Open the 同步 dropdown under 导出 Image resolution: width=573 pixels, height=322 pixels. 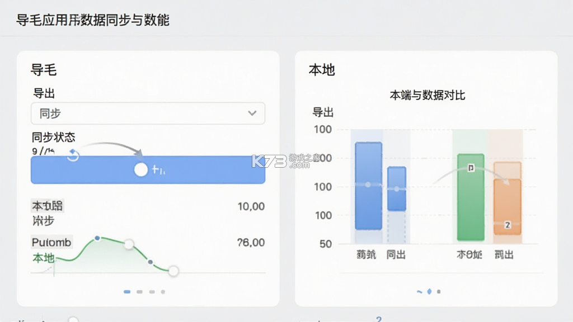tap(148, 113)
